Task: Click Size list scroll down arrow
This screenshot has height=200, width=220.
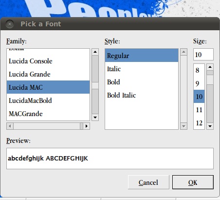Action: (210, 126)
